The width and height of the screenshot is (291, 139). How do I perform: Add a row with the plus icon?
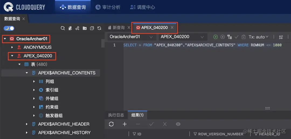[x=125, y=124]
